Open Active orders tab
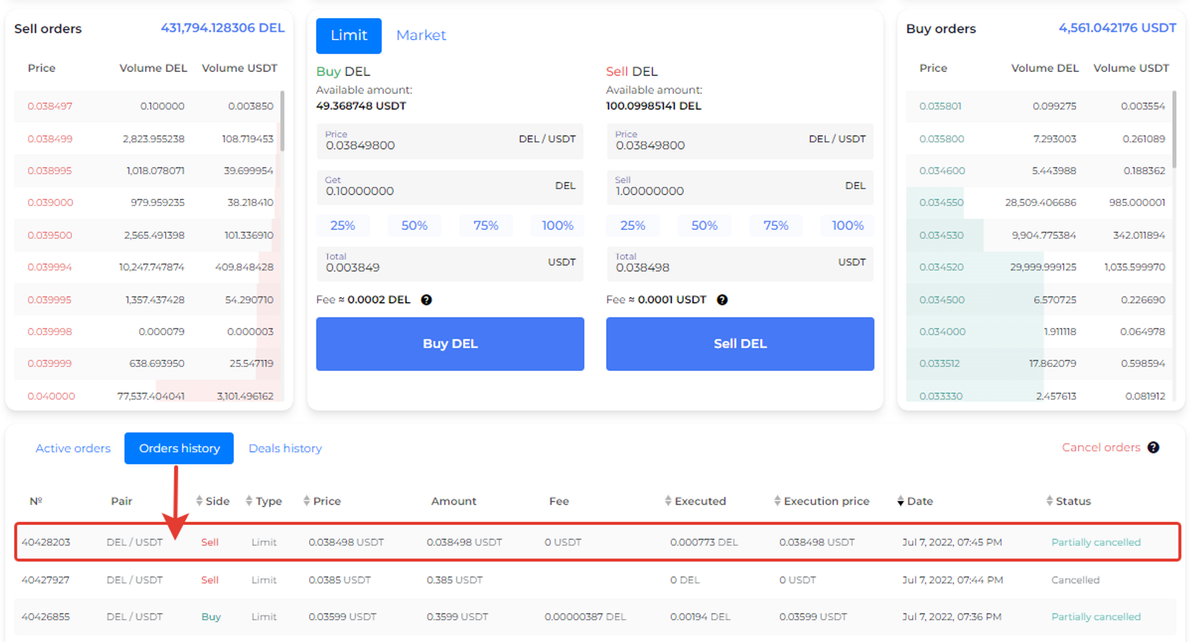 (73, 448)
